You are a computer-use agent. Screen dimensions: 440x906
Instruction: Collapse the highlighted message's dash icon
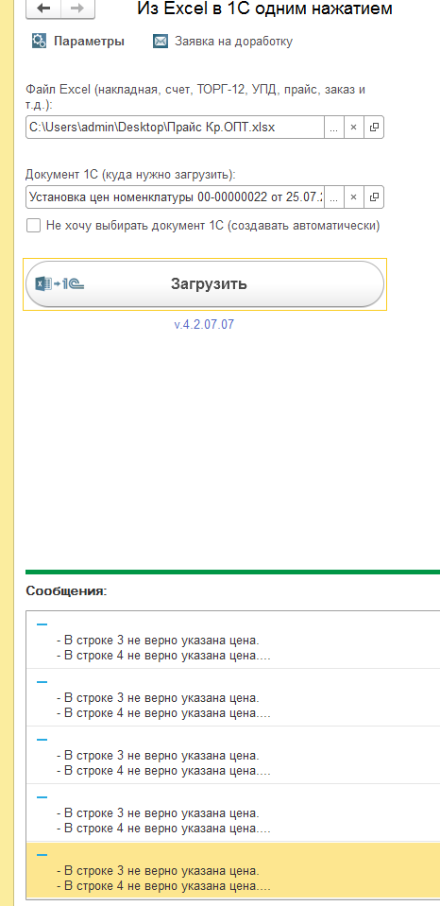point(42,855)
